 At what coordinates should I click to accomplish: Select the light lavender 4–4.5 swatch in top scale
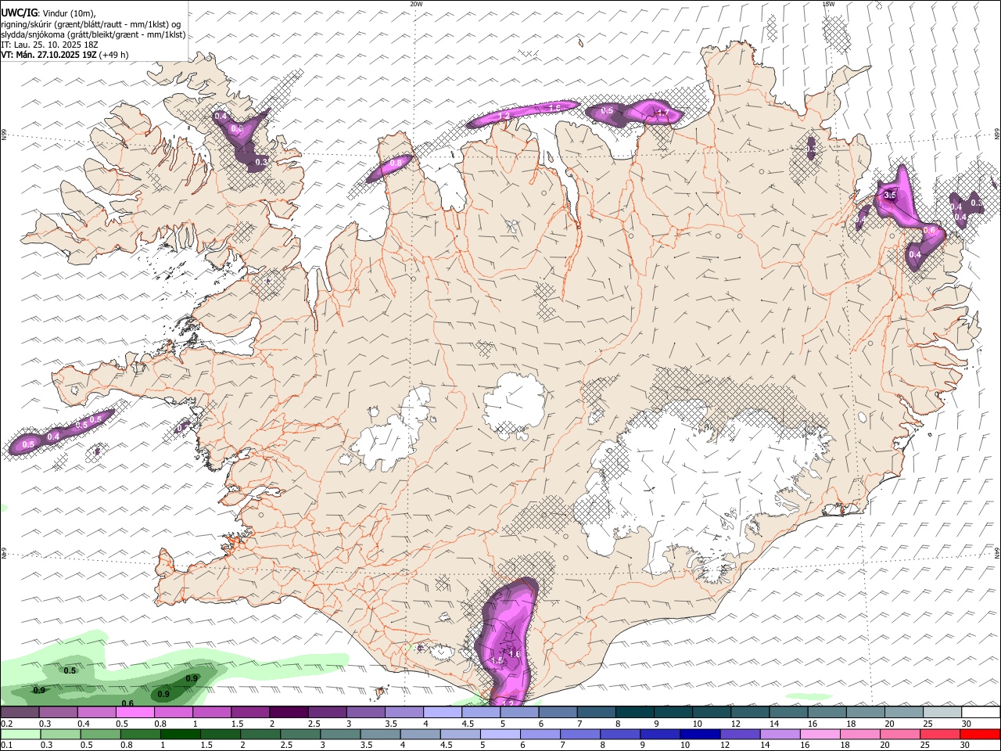pyautogui.click(x=442, y=712)
